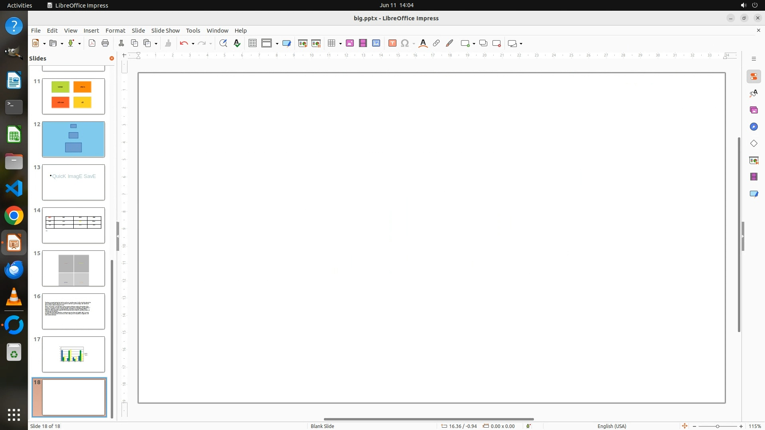This screenshot has width=765, height=430.
Task: Open the Format menu
Action: tap(115, 30)
